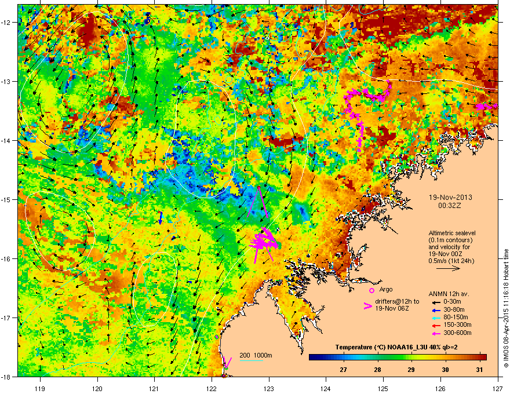The height and width of the screenshot is (394, 510).
Task: Click the latitude axis label -13
Action: [x=6, y=82]
